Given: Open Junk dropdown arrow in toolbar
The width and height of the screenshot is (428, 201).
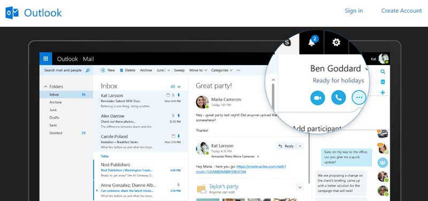Looking at the screenshot, I should 169,70.
